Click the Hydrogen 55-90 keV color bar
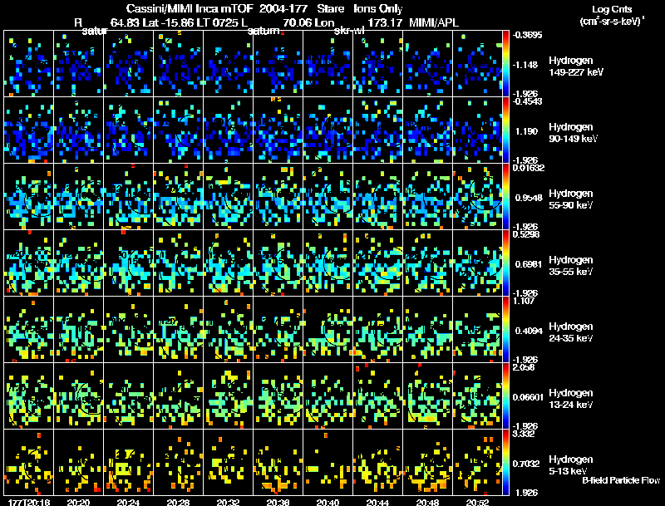This screenshot has height=506, width=665. coord(505,197)
